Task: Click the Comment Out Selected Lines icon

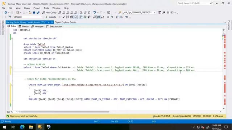Action: pos(108,17)
